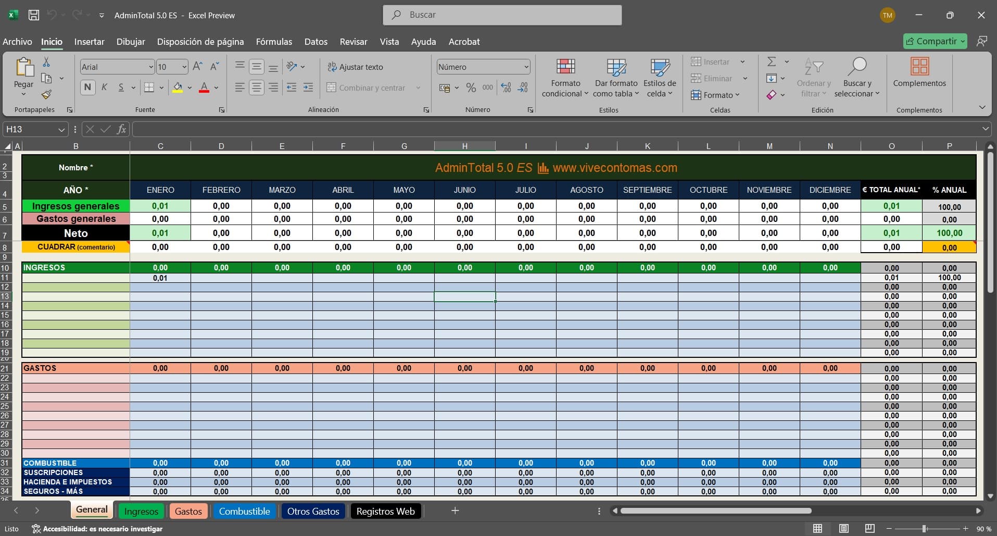
Task: Expand the Name Box dropdown arrow
Action: point(61,130)
